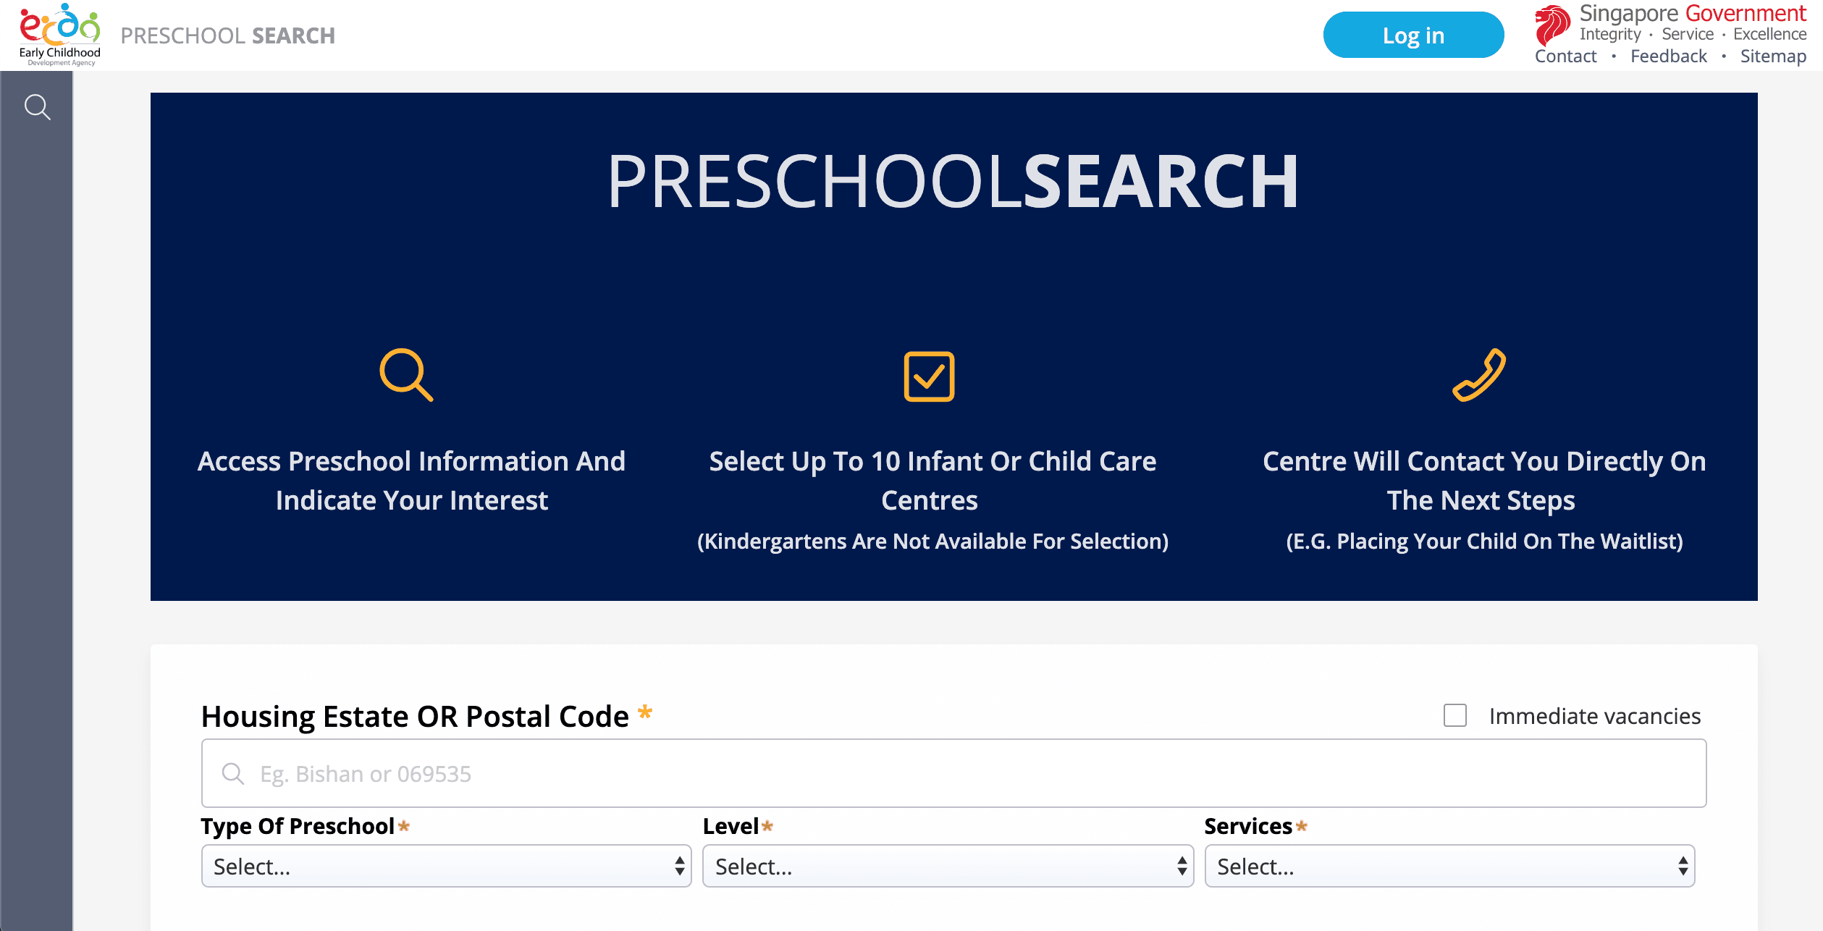Image resolution: width=1823 pixels, height=931 pixels.
Task: Click the orange telephone banner icon
Action: pos(1479,375)
